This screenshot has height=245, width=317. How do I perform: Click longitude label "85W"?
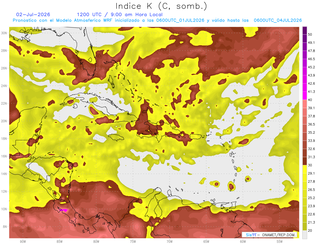[x=59, y=242]
